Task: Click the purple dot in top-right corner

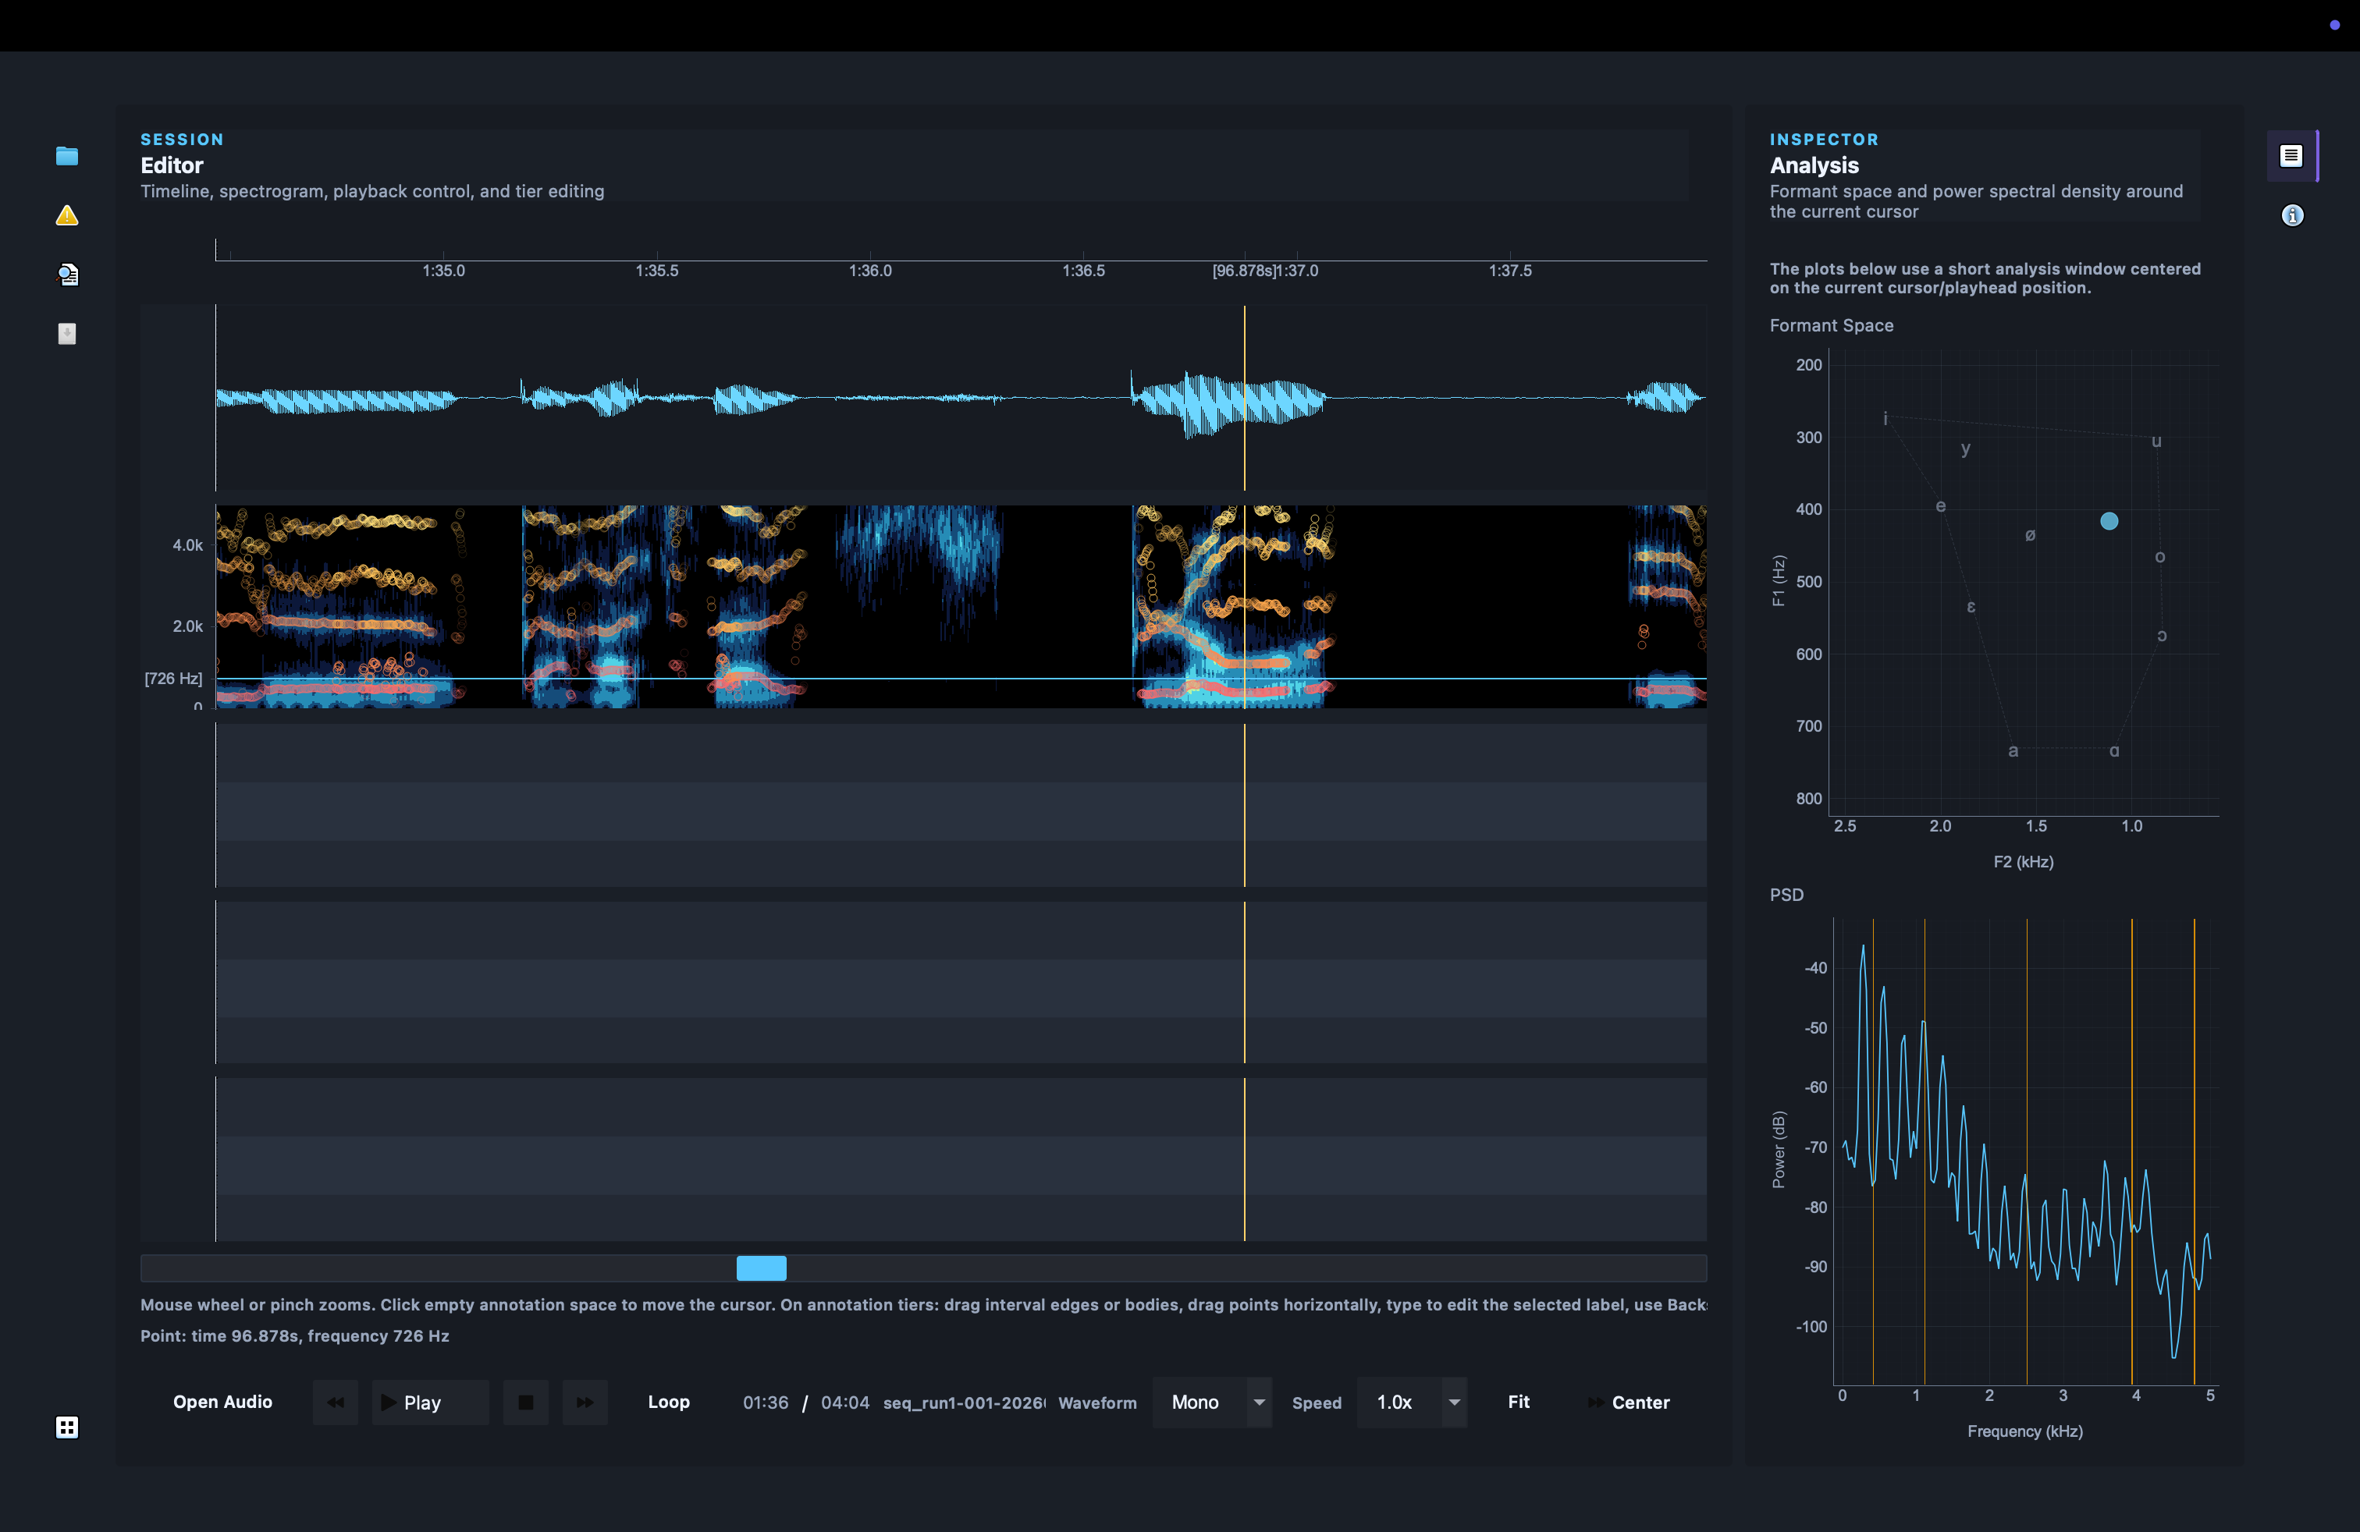Action: pos(2334,26)
